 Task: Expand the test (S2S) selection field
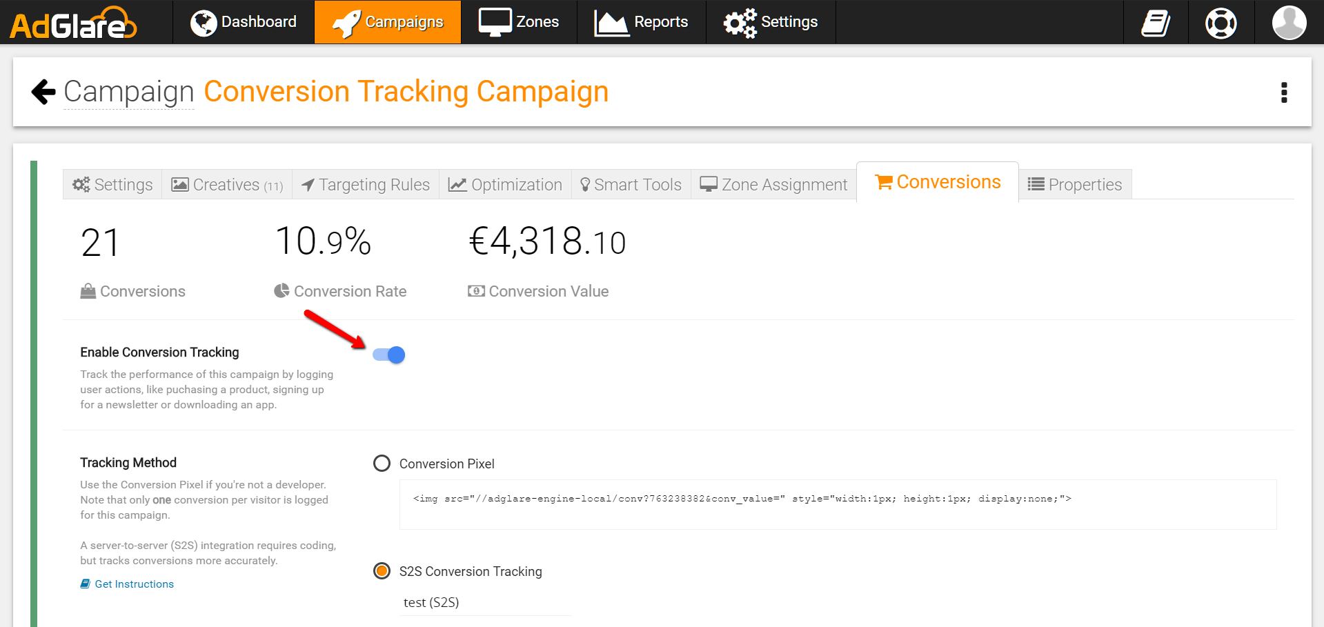click(486, 602)
